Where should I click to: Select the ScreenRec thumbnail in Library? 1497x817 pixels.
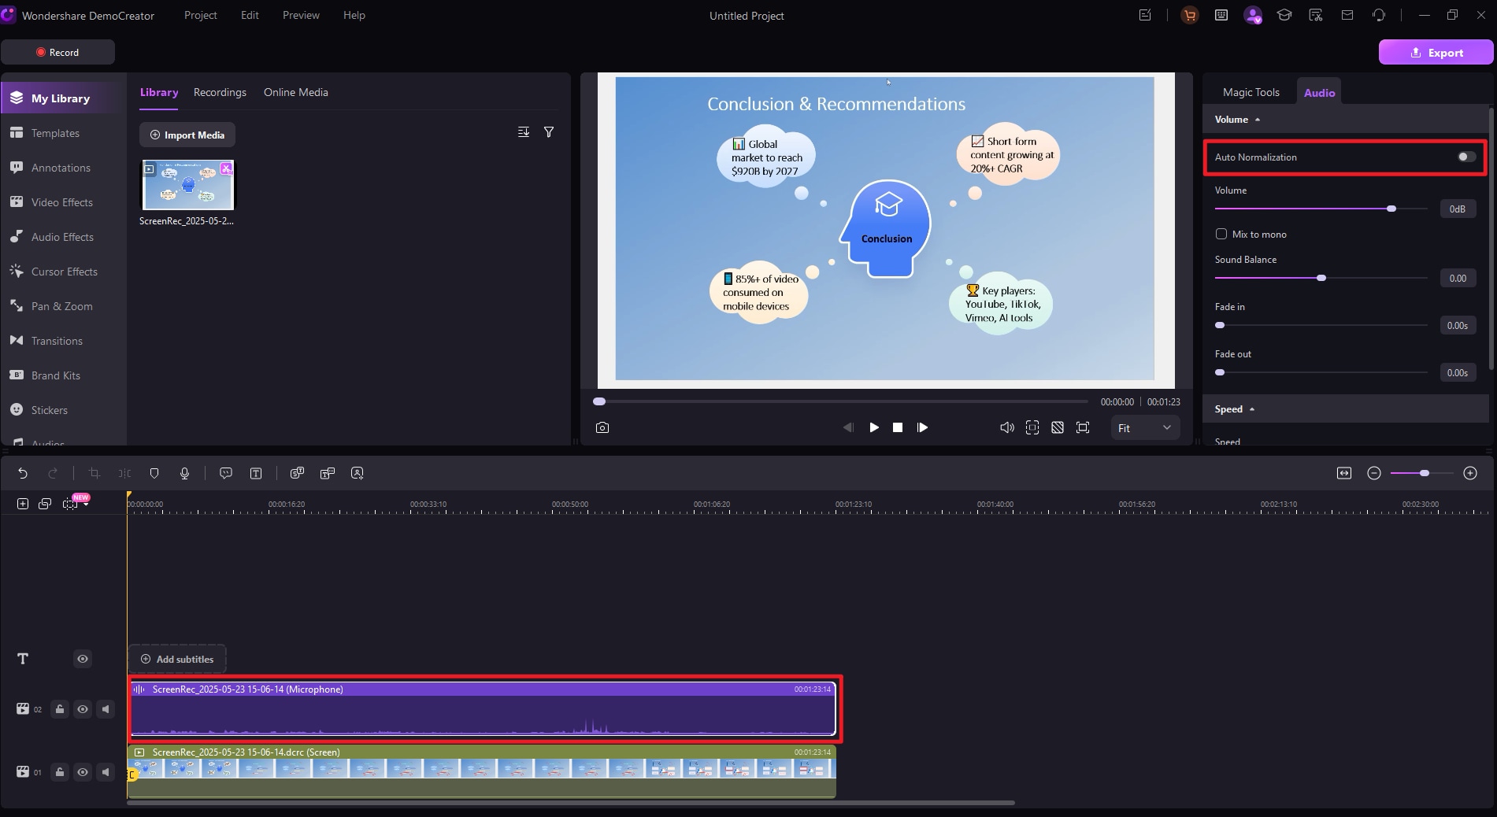tap(187, 185)
